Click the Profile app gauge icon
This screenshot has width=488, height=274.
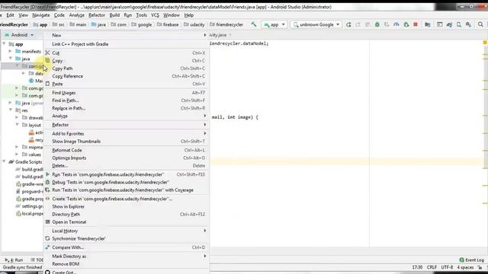click(396, 24)
